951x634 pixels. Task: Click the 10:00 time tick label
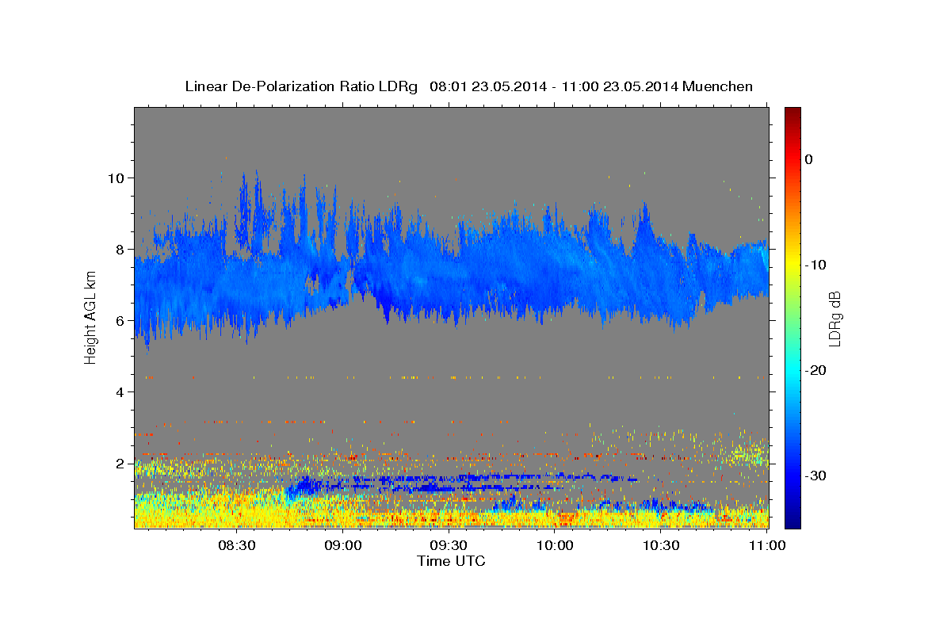555,546
